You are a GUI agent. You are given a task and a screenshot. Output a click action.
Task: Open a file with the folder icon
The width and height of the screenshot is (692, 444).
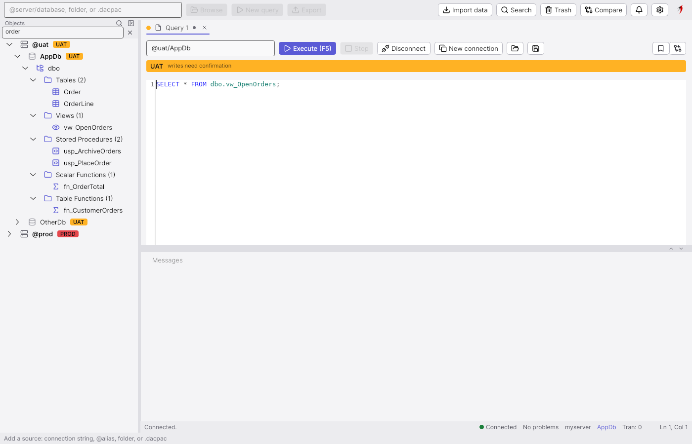pyautogui.click(x=515, y=48)
